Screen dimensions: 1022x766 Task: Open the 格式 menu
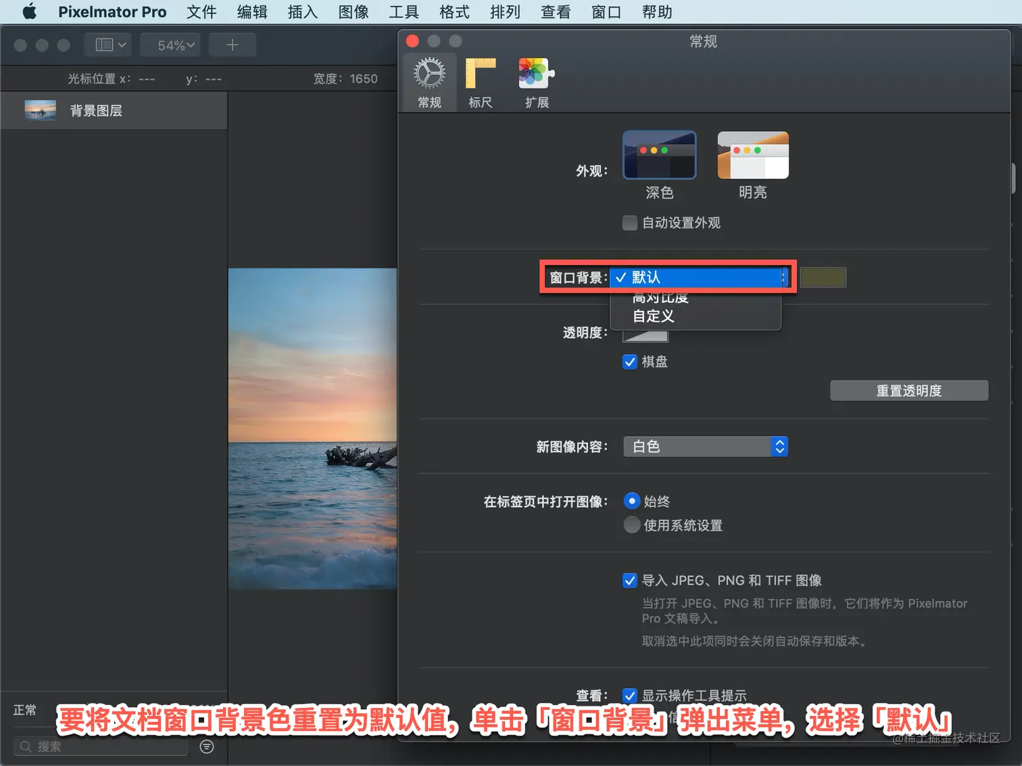point(454,11)
